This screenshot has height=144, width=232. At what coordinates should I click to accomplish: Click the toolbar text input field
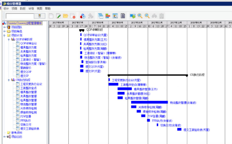click(20, 16)
